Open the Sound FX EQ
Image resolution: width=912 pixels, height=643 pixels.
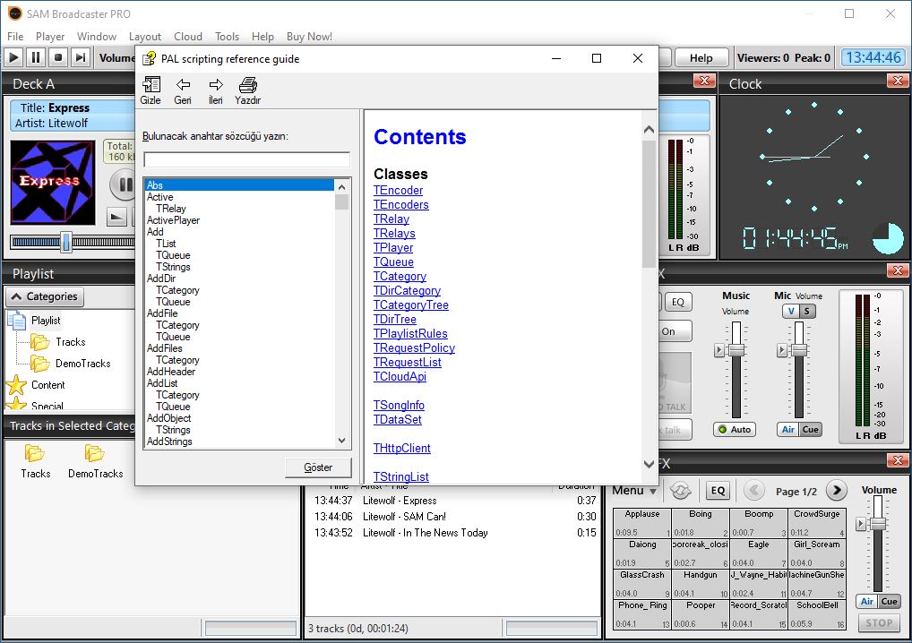click(718, 491)
